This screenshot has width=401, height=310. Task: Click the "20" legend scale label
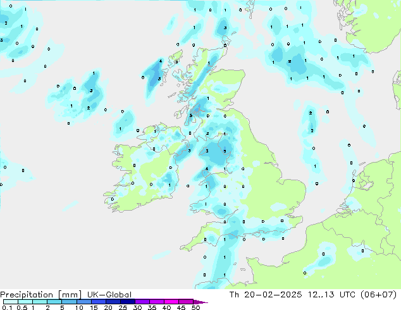pyautogui.click(x=108, y=307)
